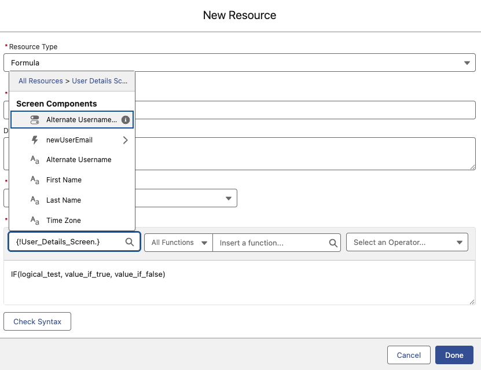Select Time Zone from Screen Components list
Screen dimensions: 481x370
pos(64,221)
